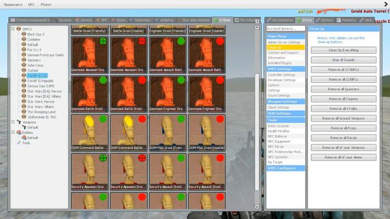Screen dimensions: 390x219
Task: Open Far Cry 3 SNPC category
Action: pos(34,50)
